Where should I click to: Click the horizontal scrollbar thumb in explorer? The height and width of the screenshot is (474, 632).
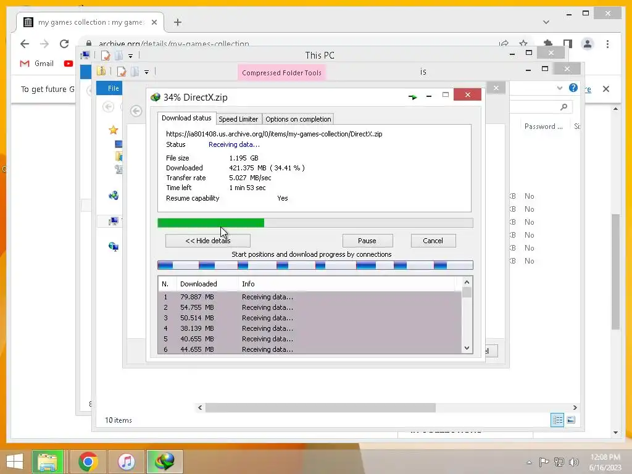(320, 407)
